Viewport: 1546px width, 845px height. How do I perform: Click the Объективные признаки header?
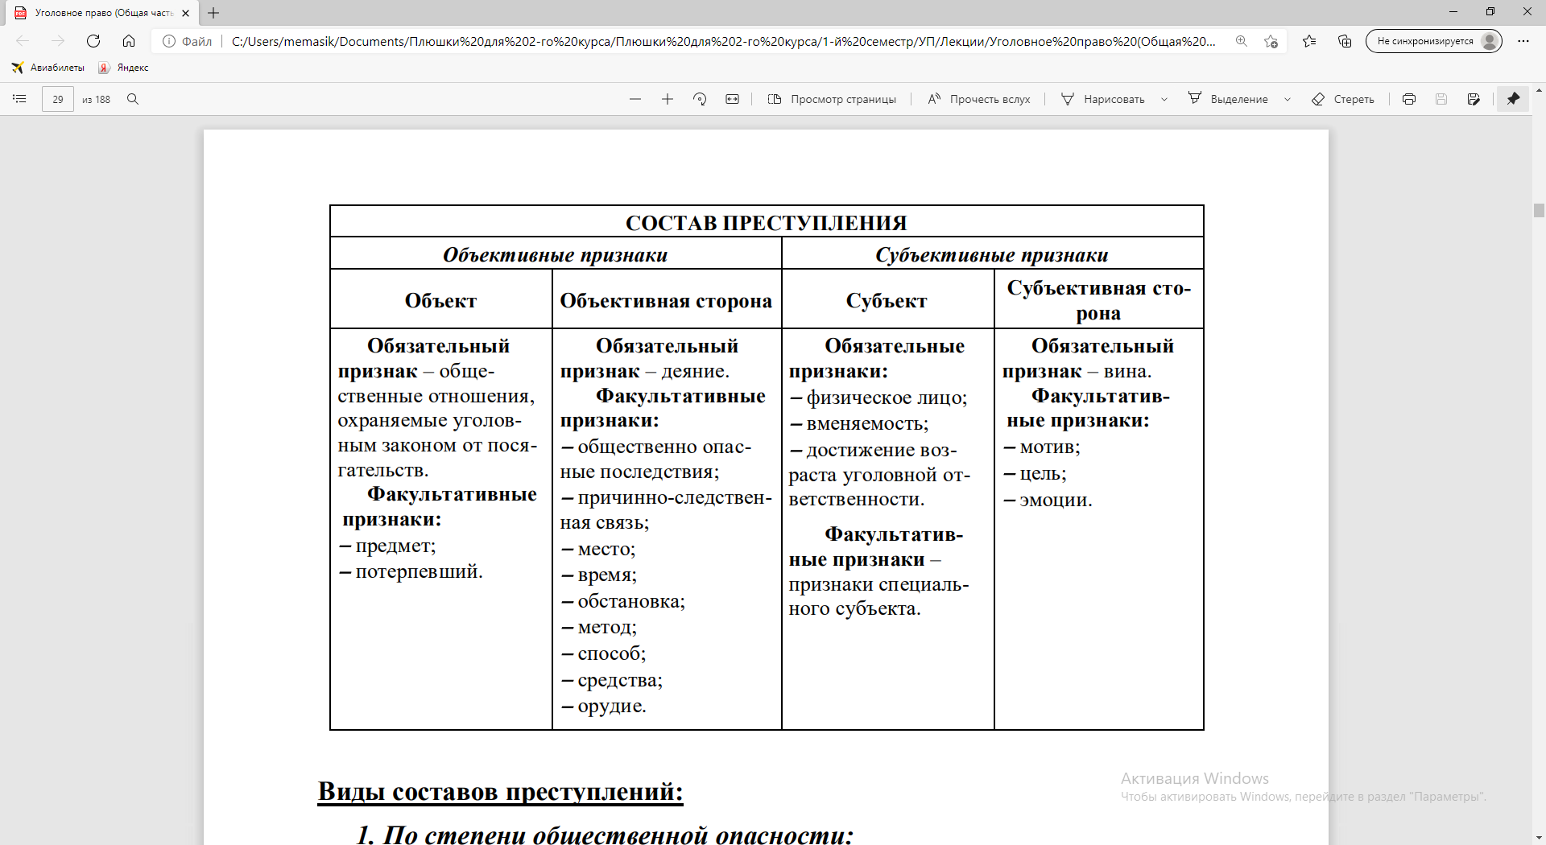(555, 254)
